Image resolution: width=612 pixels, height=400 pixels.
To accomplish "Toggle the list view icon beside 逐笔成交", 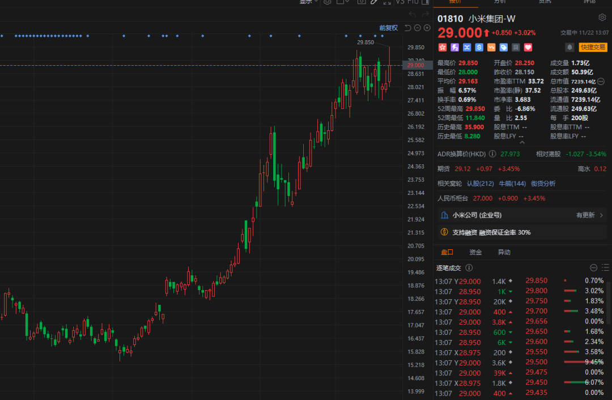I will tap(604, 268).
